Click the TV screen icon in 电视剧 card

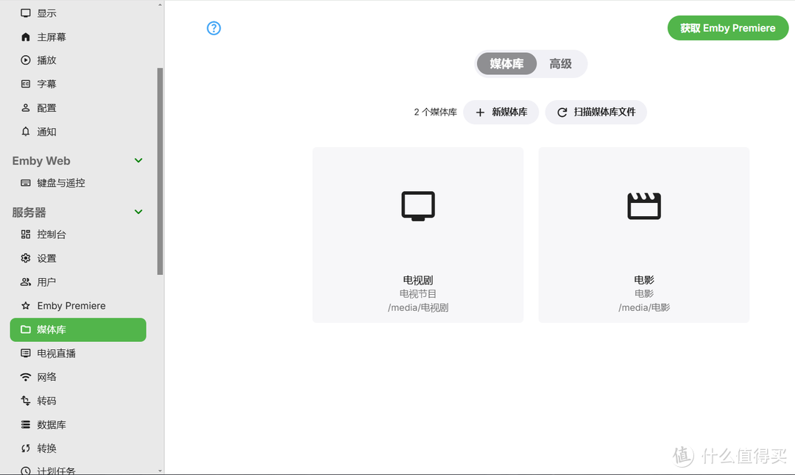(418, 206)
